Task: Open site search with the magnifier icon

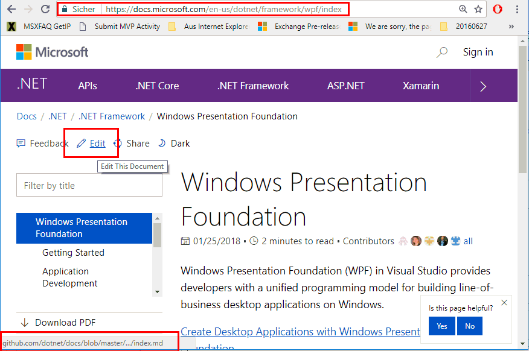Action: [442, 52]
